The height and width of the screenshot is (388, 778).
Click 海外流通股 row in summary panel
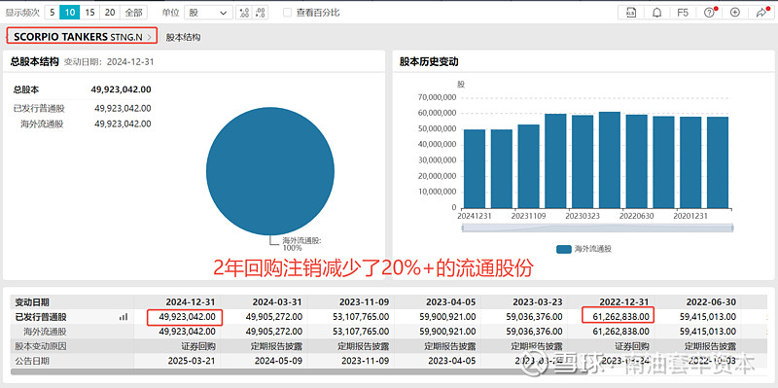[x=83, y=124]
